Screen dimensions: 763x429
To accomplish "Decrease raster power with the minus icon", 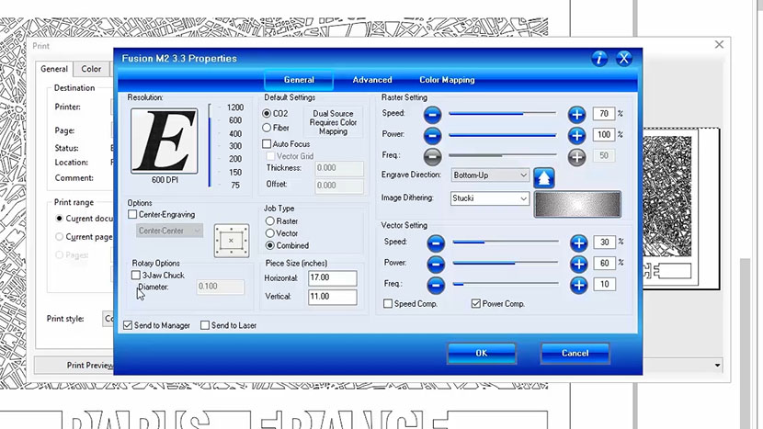I will [433, 135].
